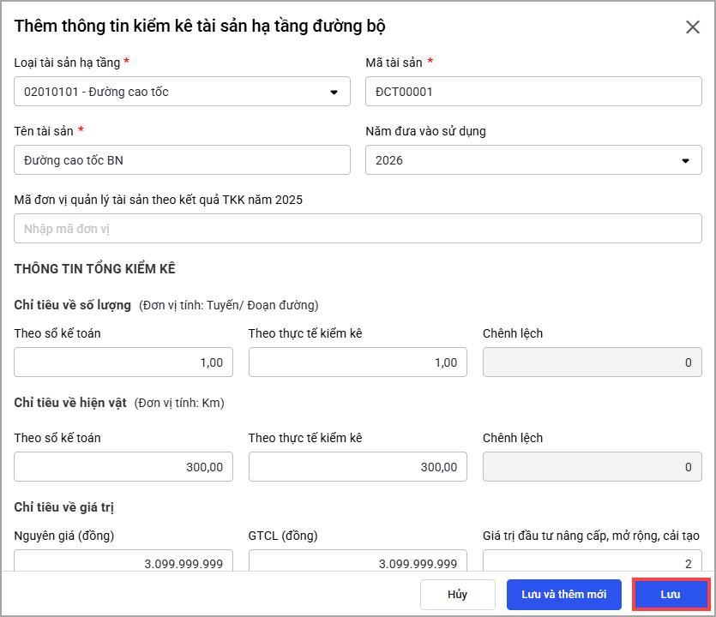Viewport: 716px width, 617px height.
Task: Click the Mã tài sản input field
Action: (532, 92)
